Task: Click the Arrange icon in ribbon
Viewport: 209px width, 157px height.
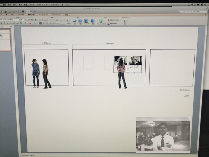Action: (93, 21)
